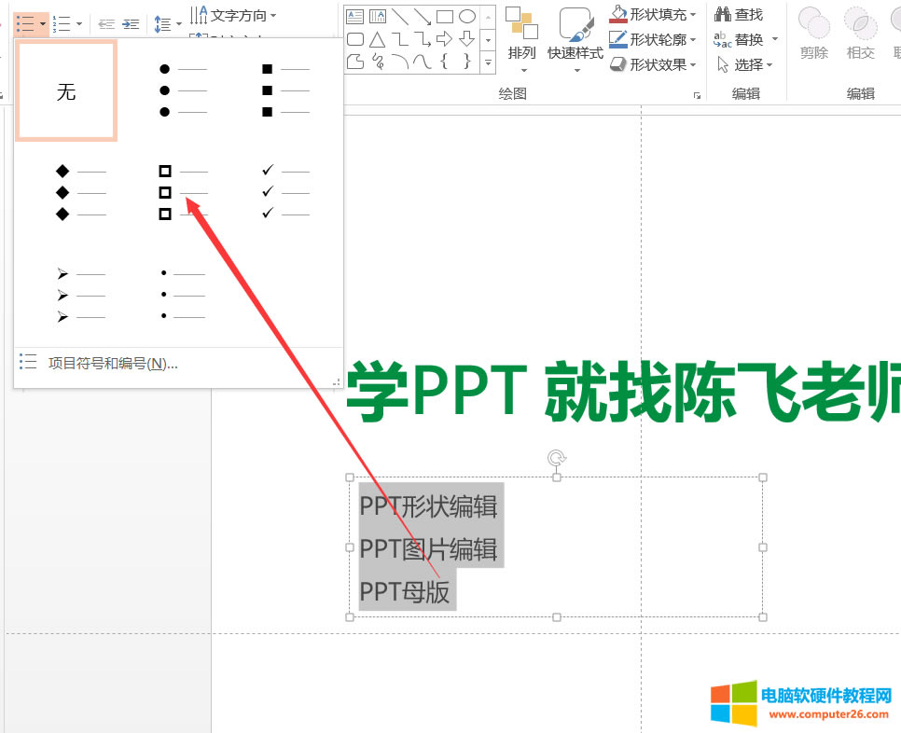Viewport: 901px width, 733px height.
Task: Click the Replace (替换) command
Action: pyautogui.click(x=744, y=38)
